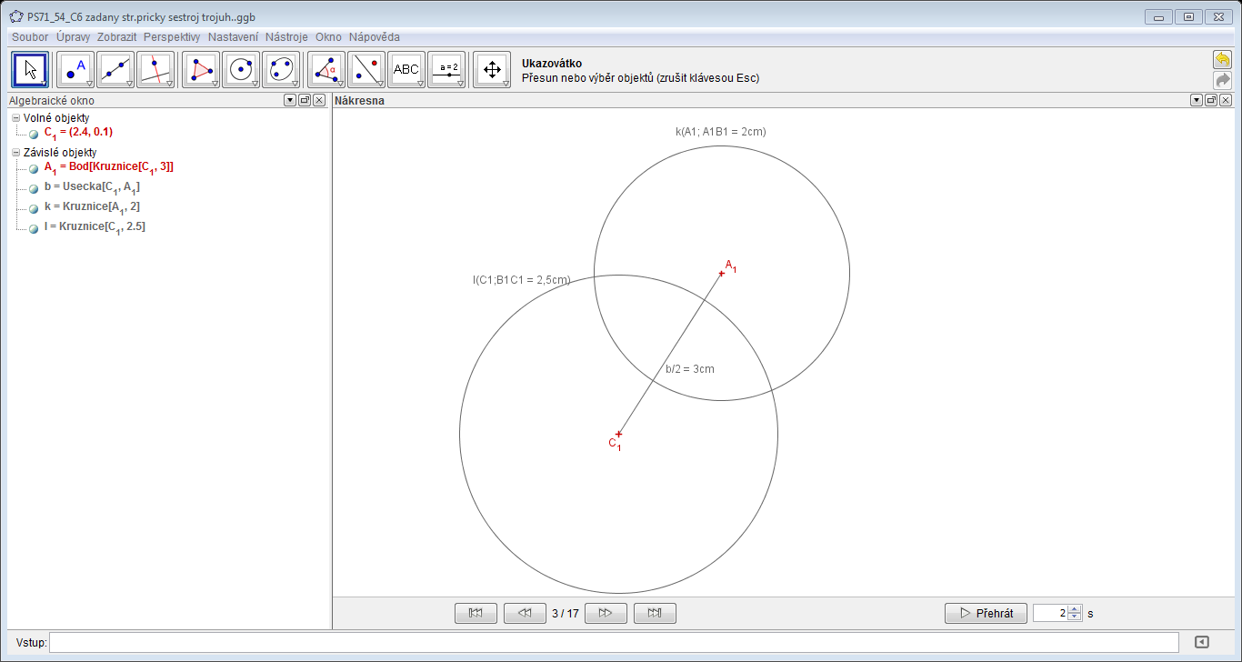Click the Vstup input bar
The image size is (1242, 662).
pyautogui.click(x=614, y=642)
